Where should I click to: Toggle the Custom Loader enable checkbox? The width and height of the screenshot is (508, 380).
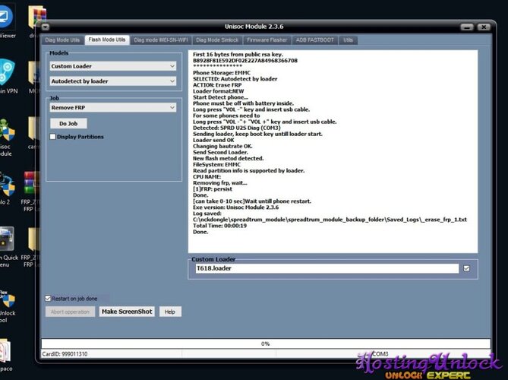(x=466, y=268)
